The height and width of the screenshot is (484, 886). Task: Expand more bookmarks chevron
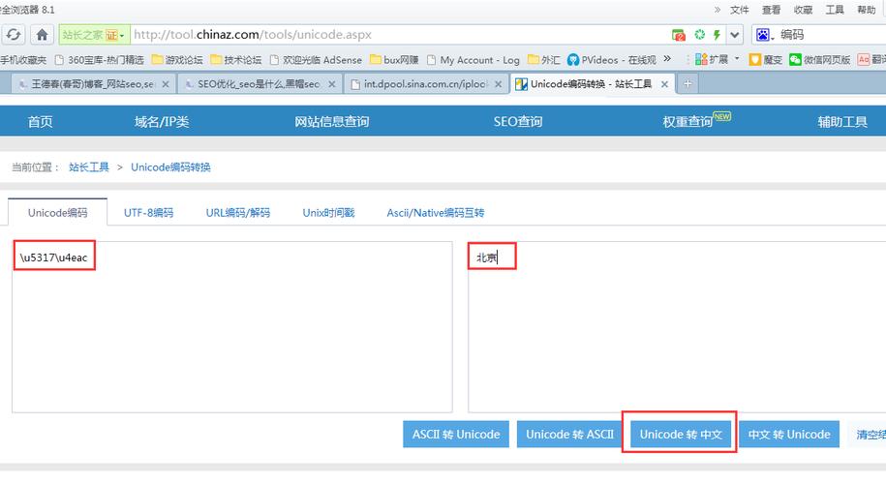[x=667, y=59]
